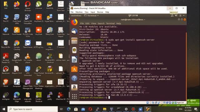The image size is (200, 112).
Task: Click the Type here to search box
Action: click(x=32, y=109)
